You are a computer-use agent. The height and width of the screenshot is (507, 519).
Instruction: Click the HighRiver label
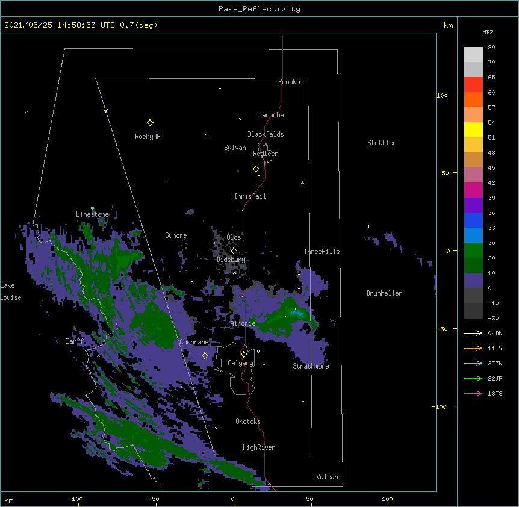(258, 447)
